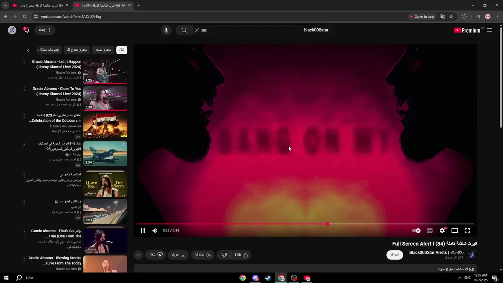Open the Chrome three-dot menu
503x283 pixels.
(497, 17)
